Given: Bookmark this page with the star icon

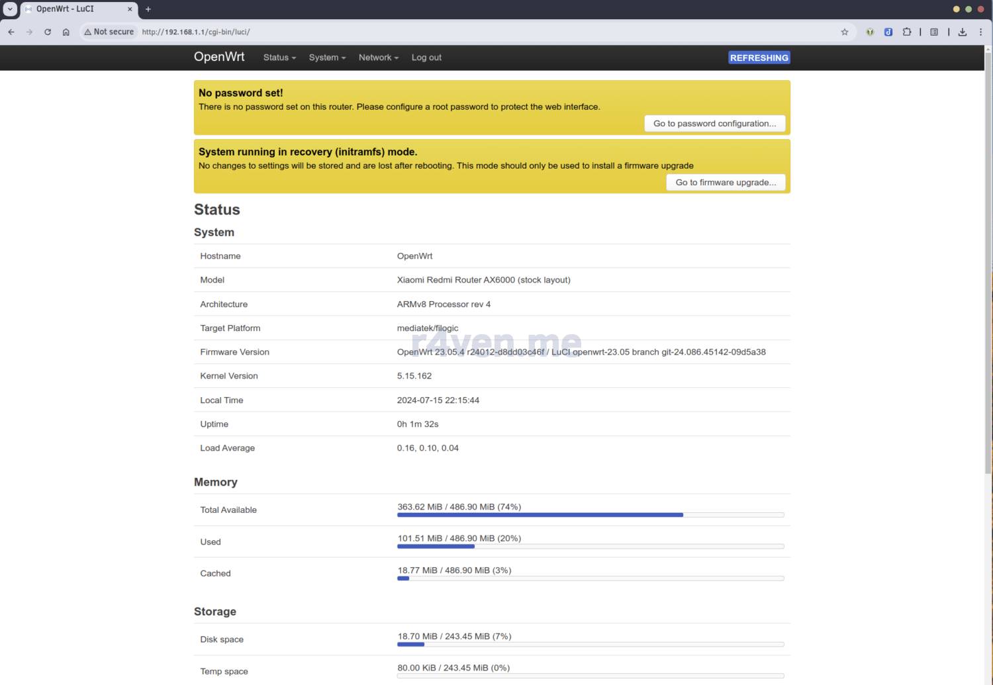Looking at the screenshot, I should click(845, 32).
